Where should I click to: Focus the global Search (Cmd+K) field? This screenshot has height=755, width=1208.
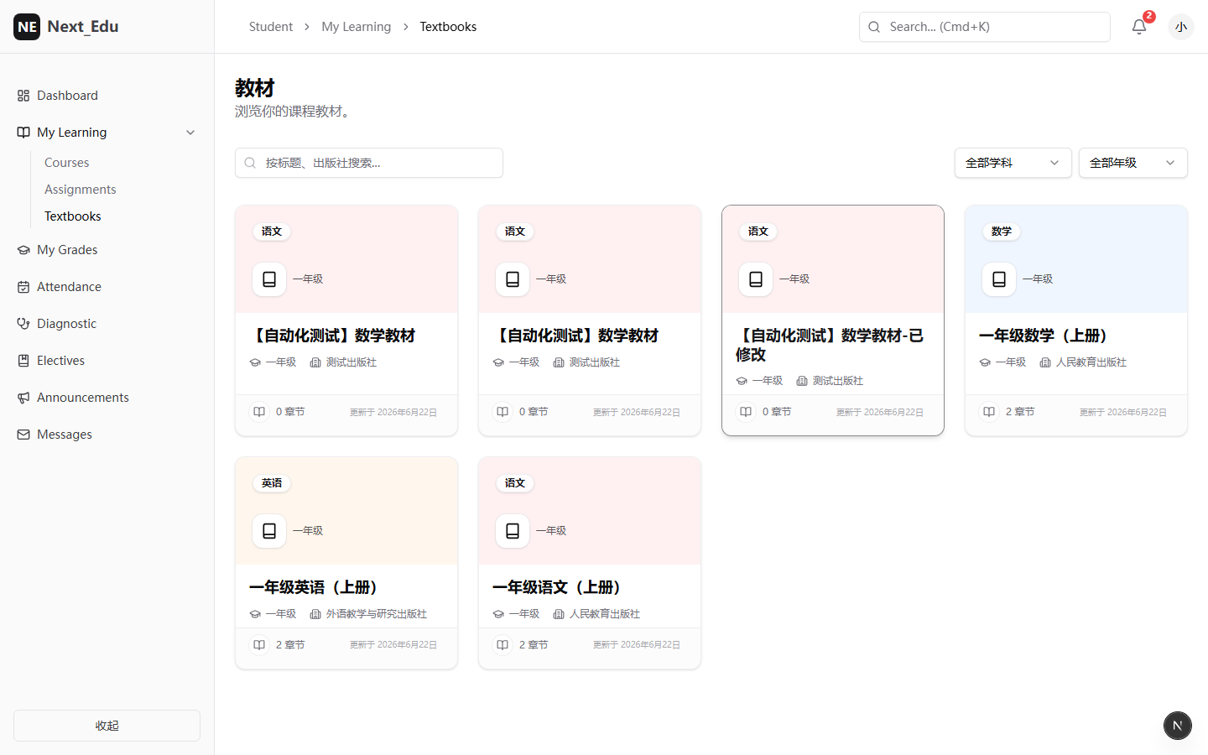click(x=985, y=27)
